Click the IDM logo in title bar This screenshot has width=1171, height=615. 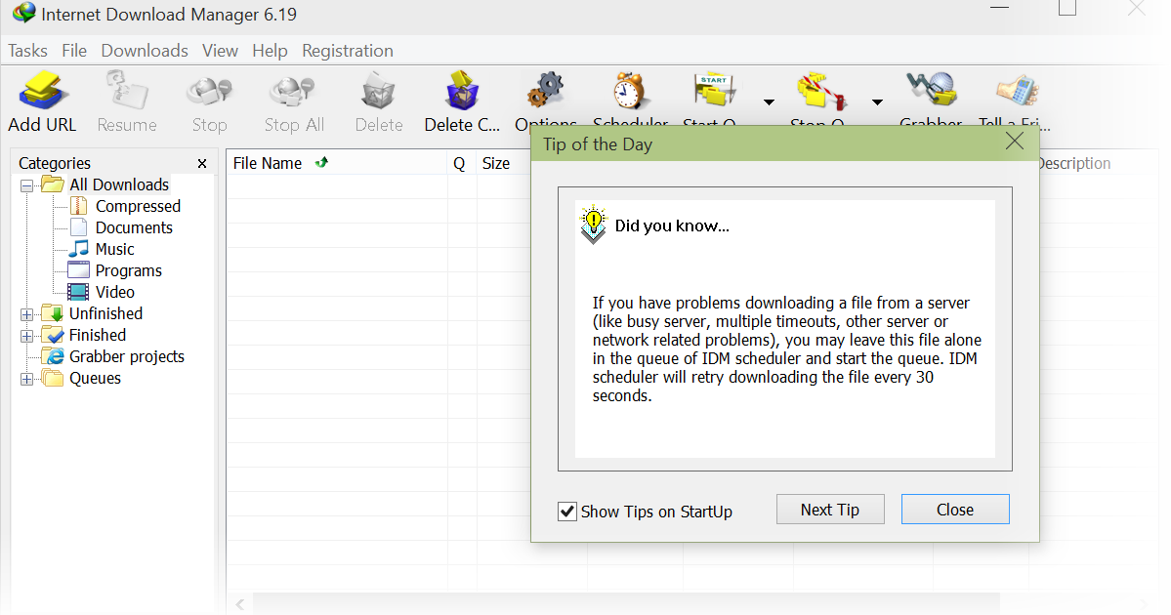(23, 13)
